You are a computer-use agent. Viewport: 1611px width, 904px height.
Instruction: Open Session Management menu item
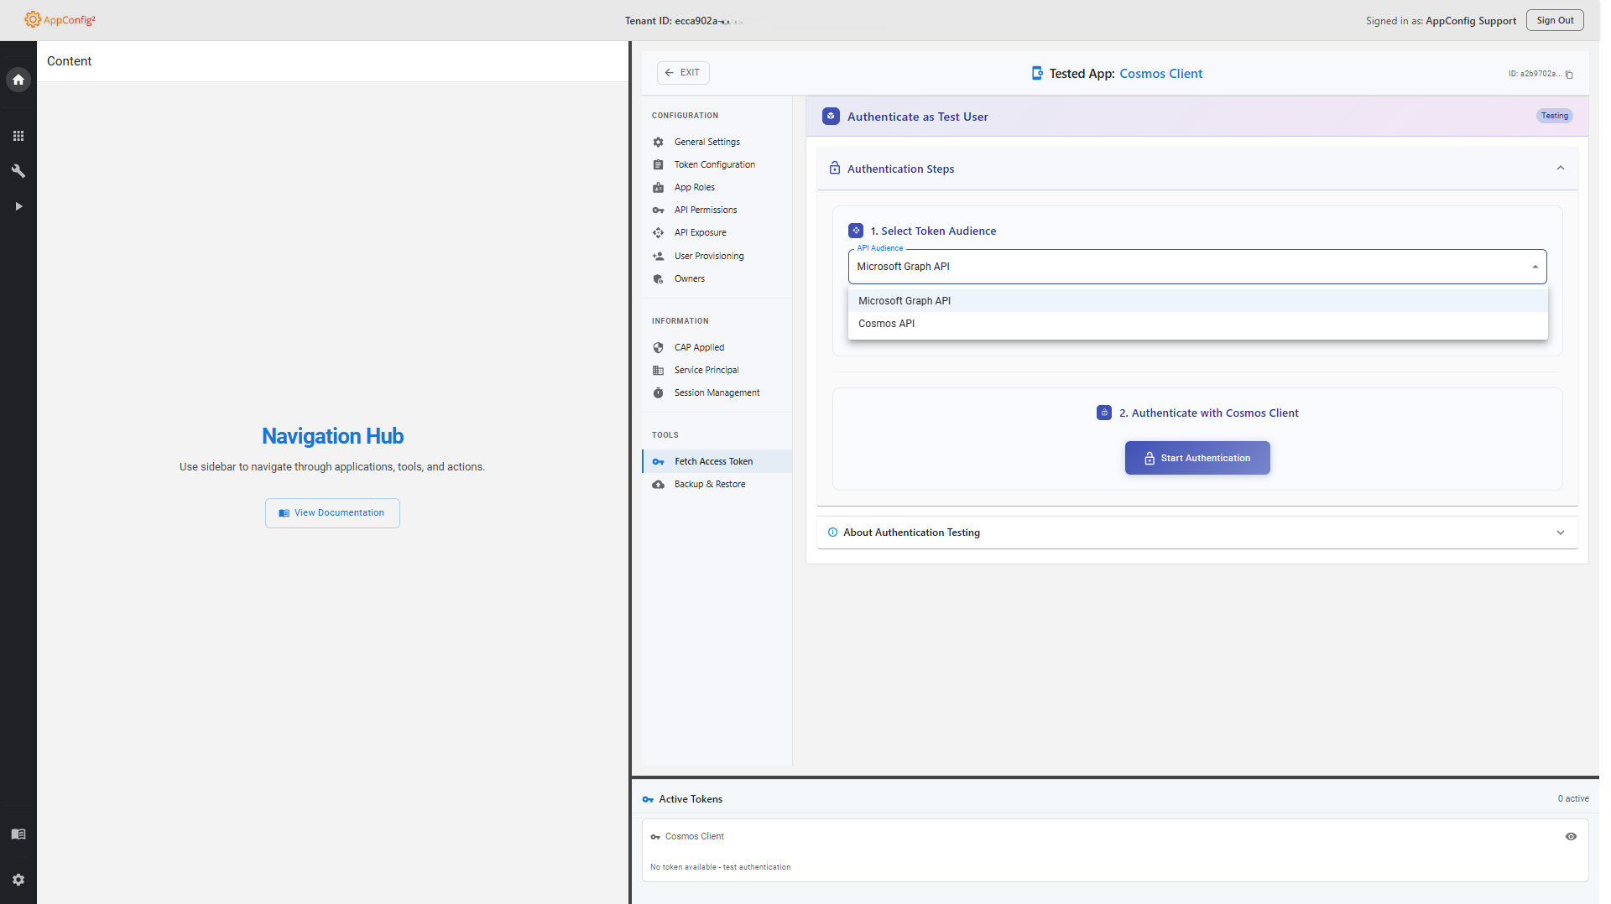click(x=717, y=393)
